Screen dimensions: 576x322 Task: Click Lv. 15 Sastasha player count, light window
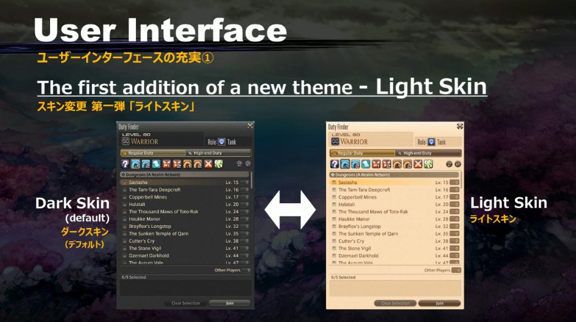pyautogui.click(x=455, y=182)
